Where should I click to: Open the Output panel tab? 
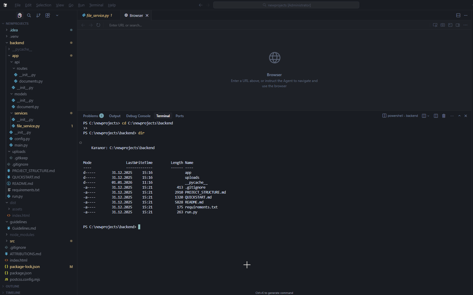(115, 116)
